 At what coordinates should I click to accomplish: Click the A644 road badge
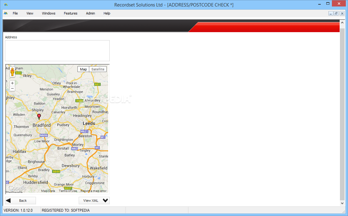tap(56, 171)
